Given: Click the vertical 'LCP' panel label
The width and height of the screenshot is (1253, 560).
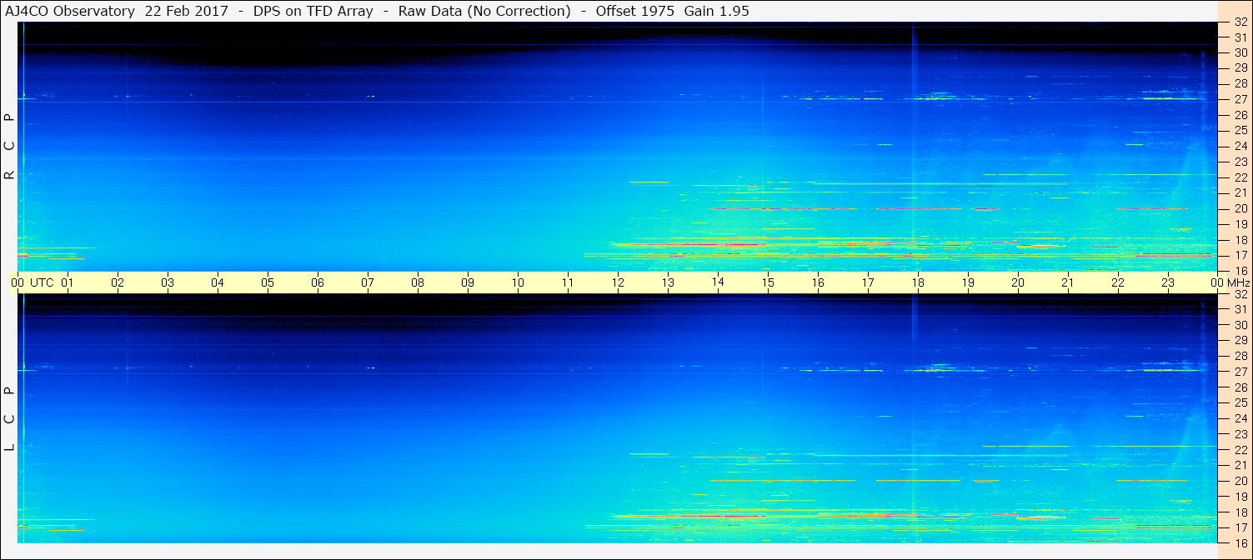Looking at the screenshot, I should tap(10, 418).
